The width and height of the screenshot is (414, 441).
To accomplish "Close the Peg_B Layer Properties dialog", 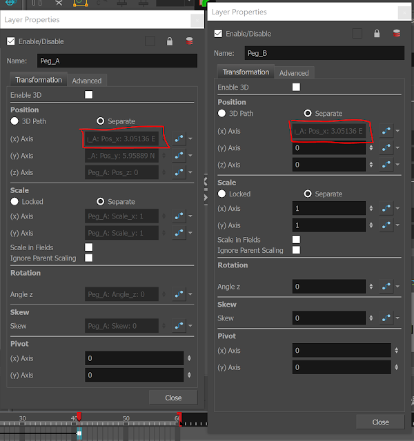I will click(380, 422).
